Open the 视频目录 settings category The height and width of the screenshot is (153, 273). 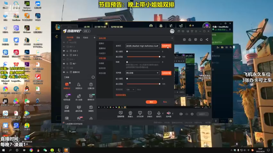(102, 68)
